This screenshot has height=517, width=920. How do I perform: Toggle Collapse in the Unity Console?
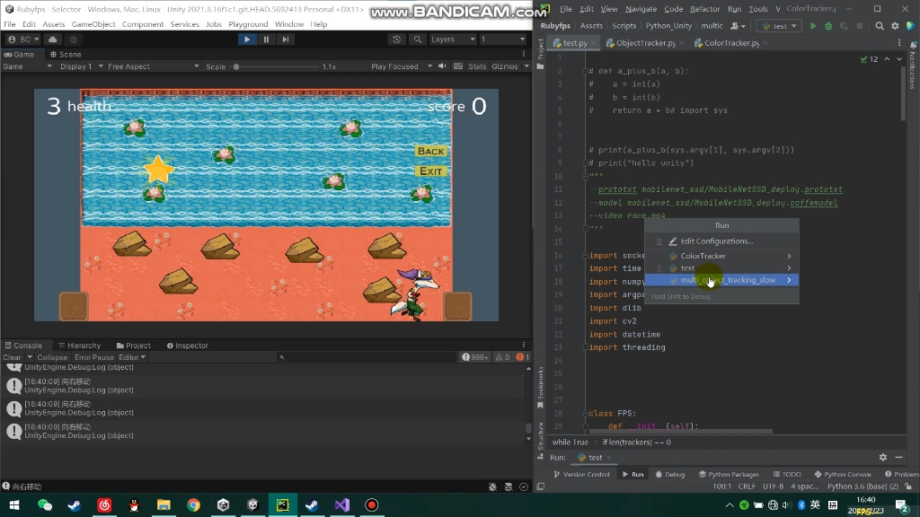click(51, 356)
